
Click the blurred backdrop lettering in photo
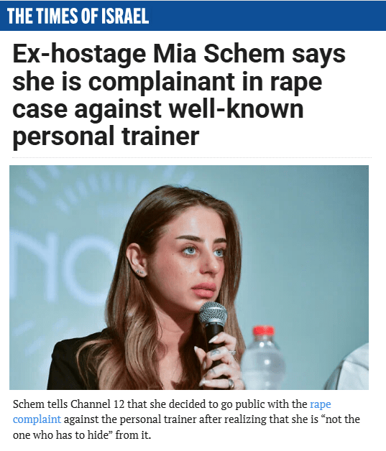click(60, 267)
